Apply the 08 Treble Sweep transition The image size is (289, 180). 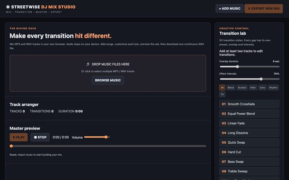point(249,171)
